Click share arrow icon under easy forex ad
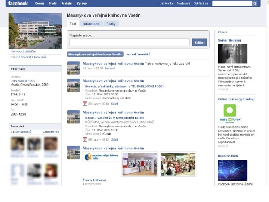 227,146
